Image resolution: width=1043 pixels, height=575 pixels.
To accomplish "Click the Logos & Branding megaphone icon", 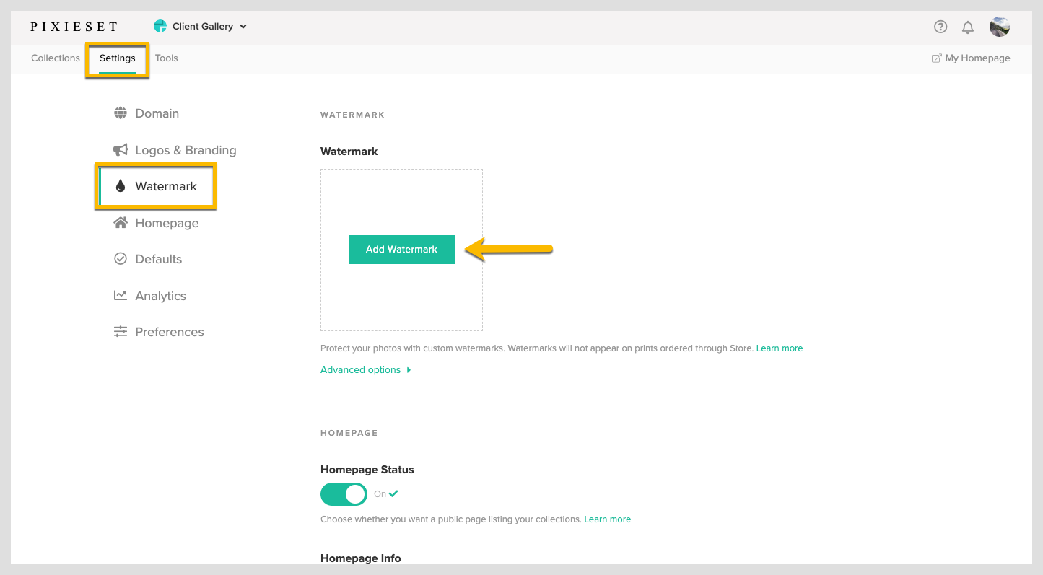I will (121, 150).
